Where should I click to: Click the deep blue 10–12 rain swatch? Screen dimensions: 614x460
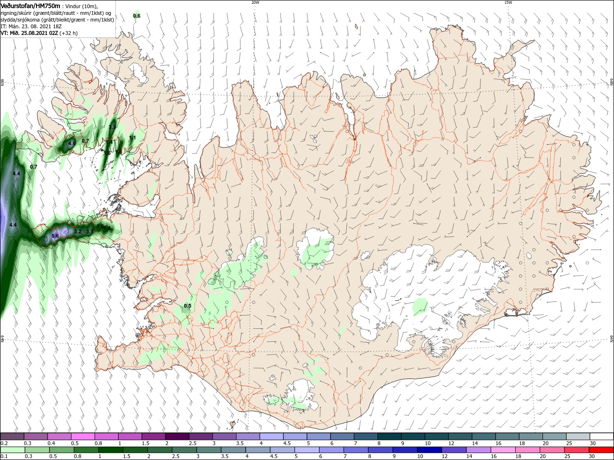point(428,450)
